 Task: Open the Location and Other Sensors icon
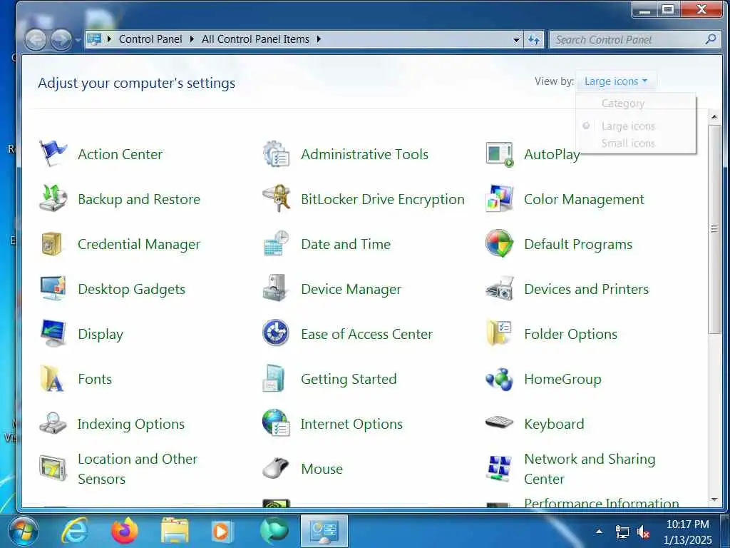53,468
